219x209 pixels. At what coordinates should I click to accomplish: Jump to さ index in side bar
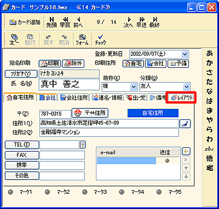(x=210, y=72)
